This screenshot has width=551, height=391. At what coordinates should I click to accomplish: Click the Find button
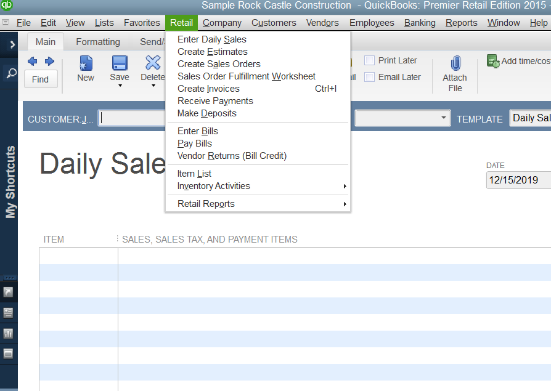[x=41, y=79]
